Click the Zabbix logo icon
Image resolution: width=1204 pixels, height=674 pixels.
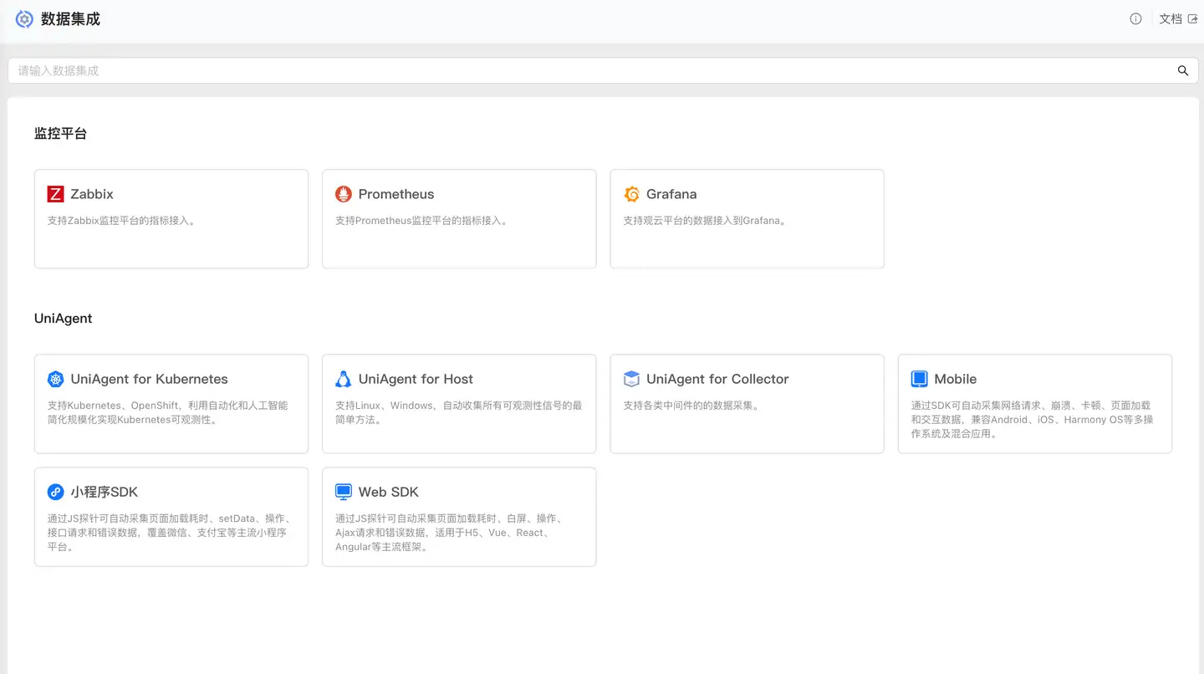[55, 194]
